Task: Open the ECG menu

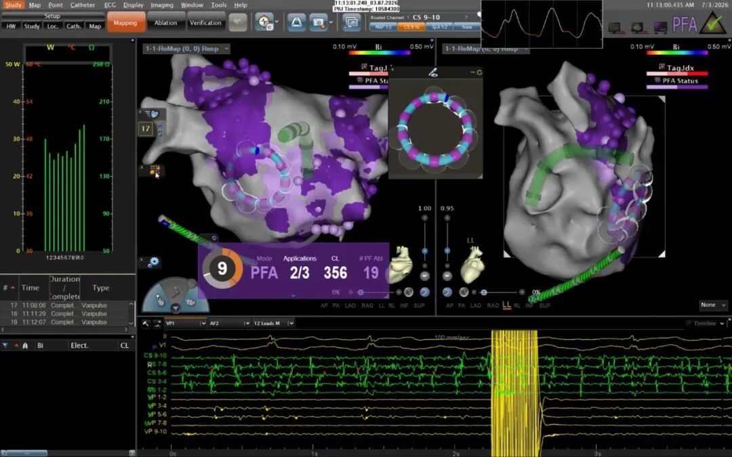Action: click(x=110, y=5)
